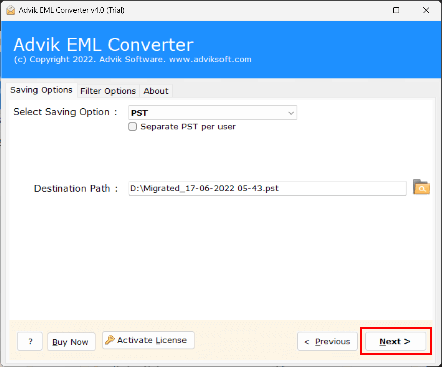
Task: Minimize the Advik EML Converter window
Action: 367,10
